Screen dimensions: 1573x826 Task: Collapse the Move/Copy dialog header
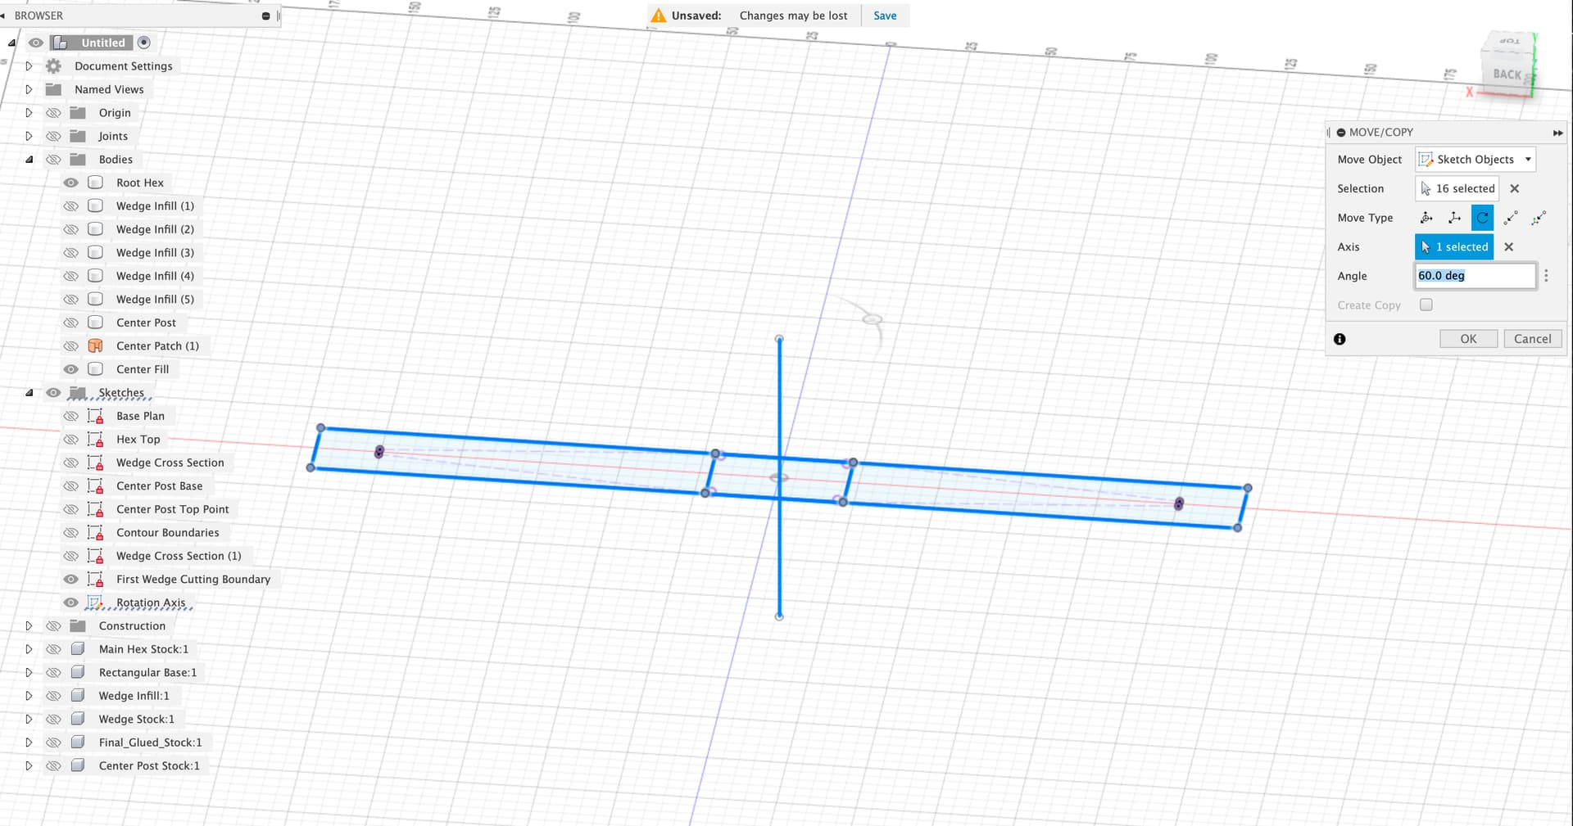1341,132
